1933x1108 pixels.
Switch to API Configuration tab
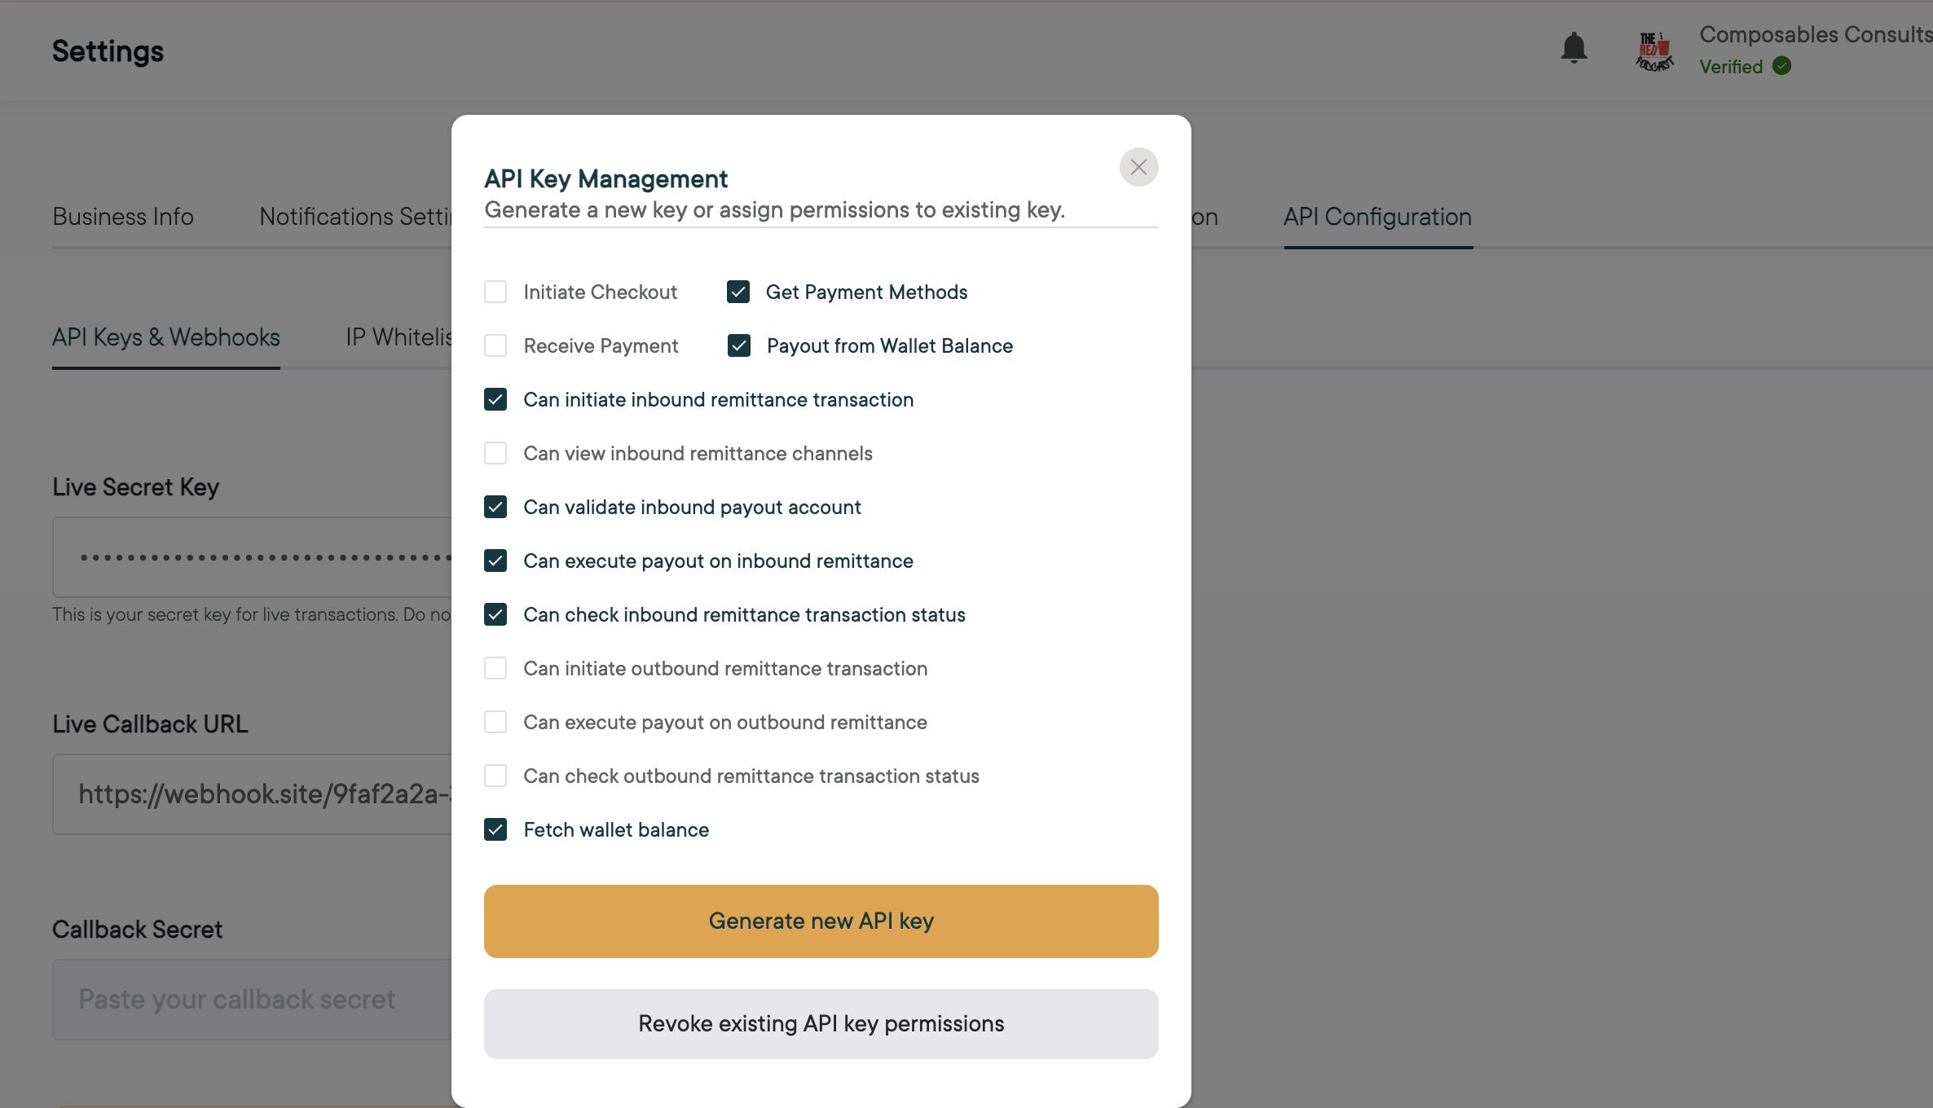[1377, 217]
